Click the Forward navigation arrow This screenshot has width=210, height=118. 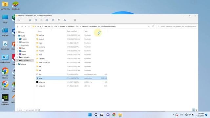click(22, 26)
